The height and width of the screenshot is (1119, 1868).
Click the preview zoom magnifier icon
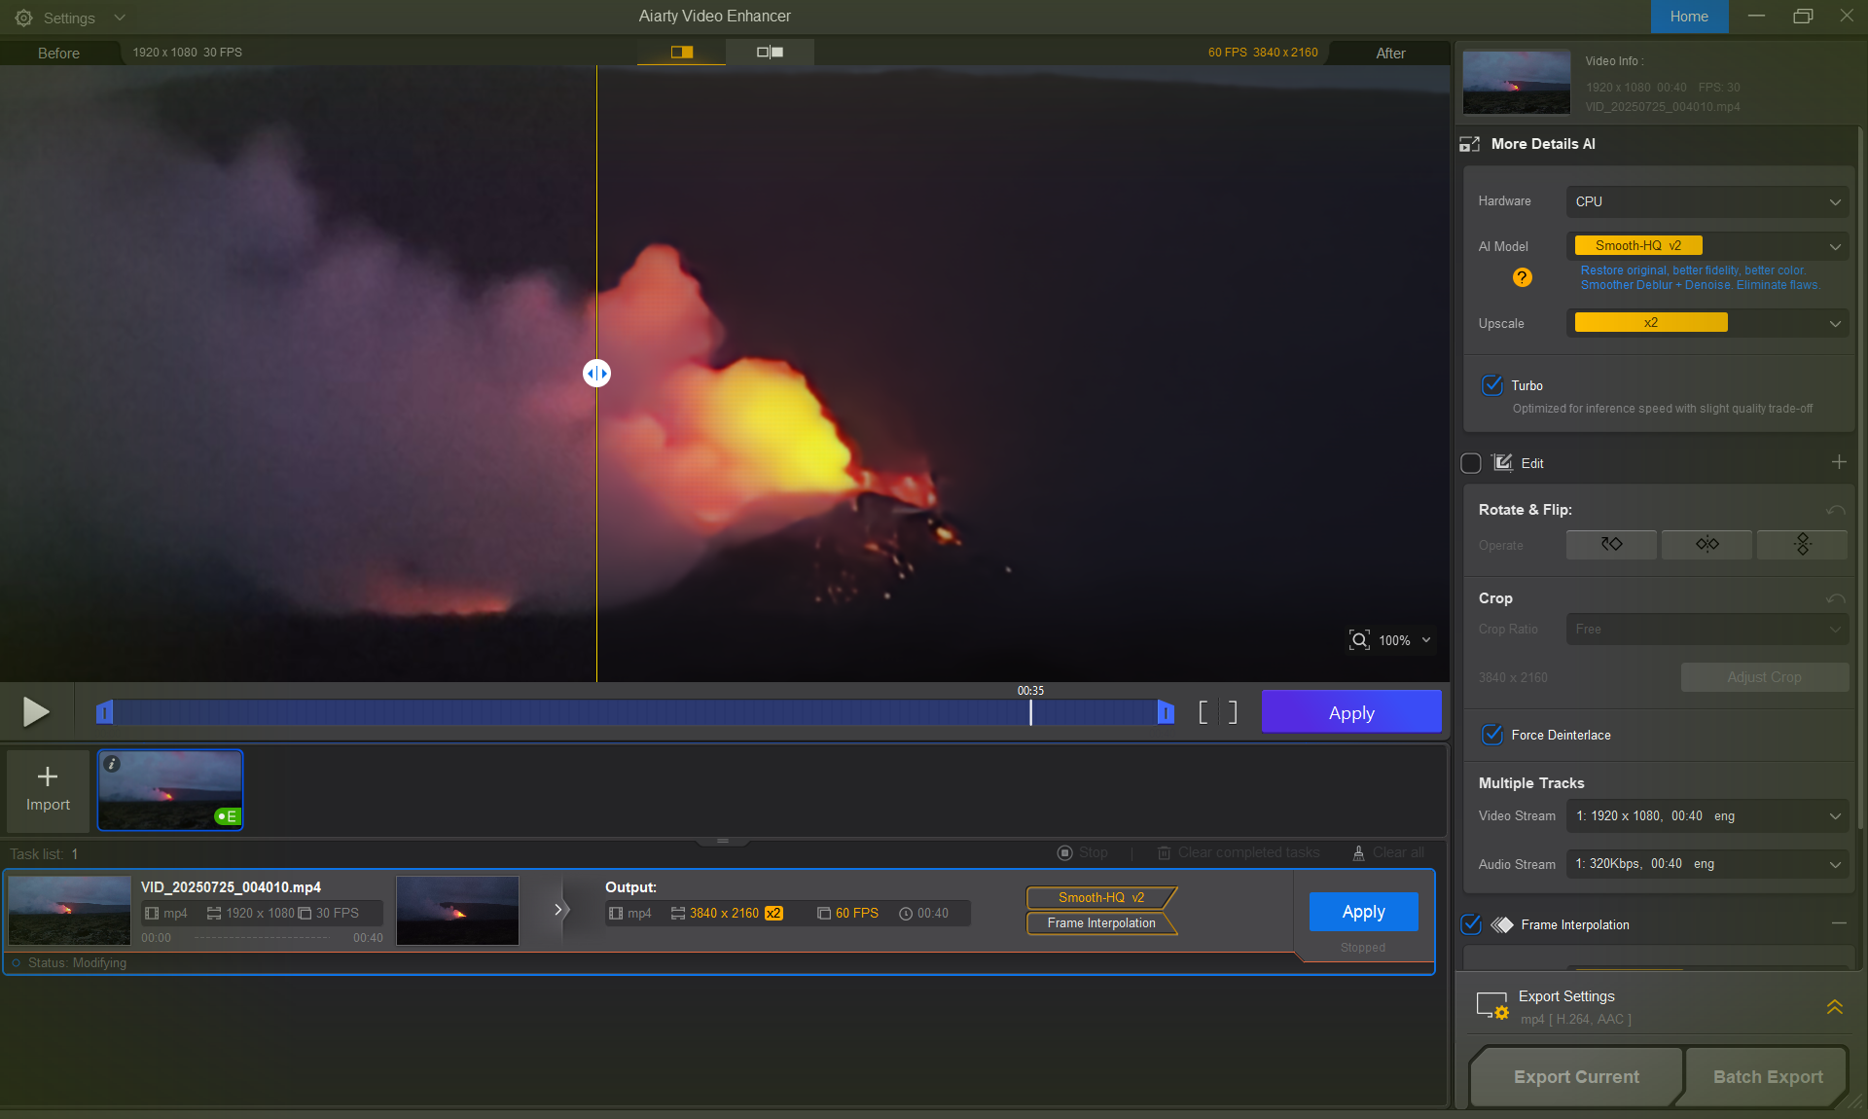pyautogui.click(x=1359, y=640)
